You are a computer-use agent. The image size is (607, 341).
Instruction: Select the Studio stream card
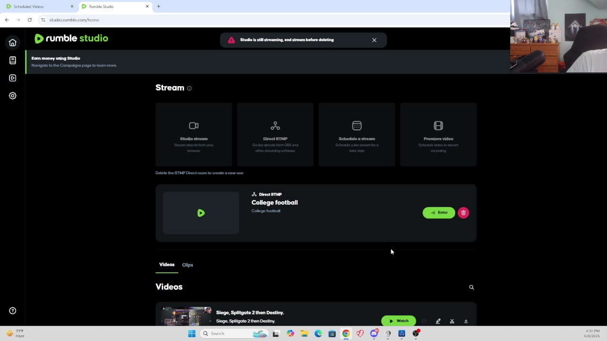[193, 135]
